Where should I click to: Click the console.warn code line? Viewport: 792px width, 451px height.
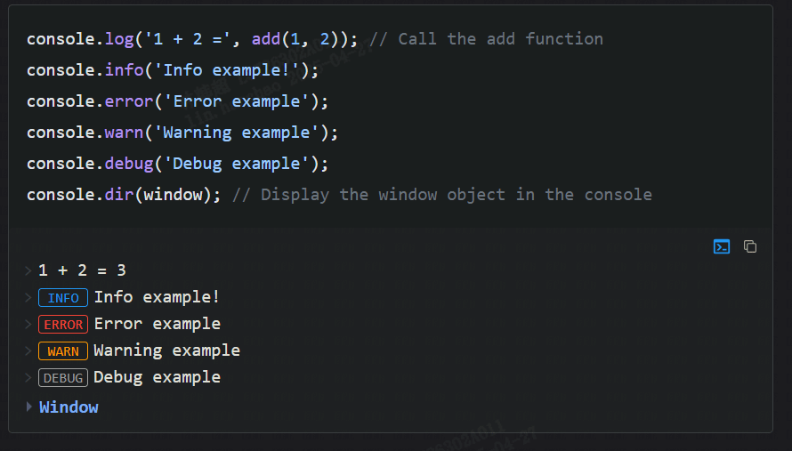click(182, 133)
